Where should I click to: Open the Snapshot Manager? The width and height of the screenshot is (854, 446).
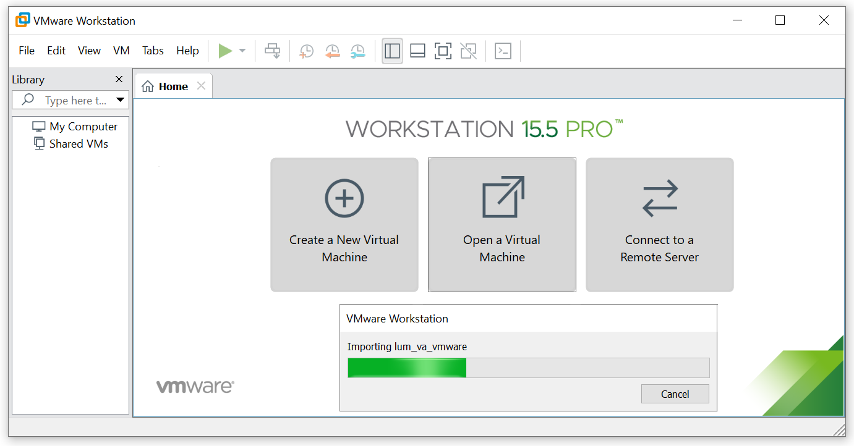pyautogui.click(x=357, y=51)
